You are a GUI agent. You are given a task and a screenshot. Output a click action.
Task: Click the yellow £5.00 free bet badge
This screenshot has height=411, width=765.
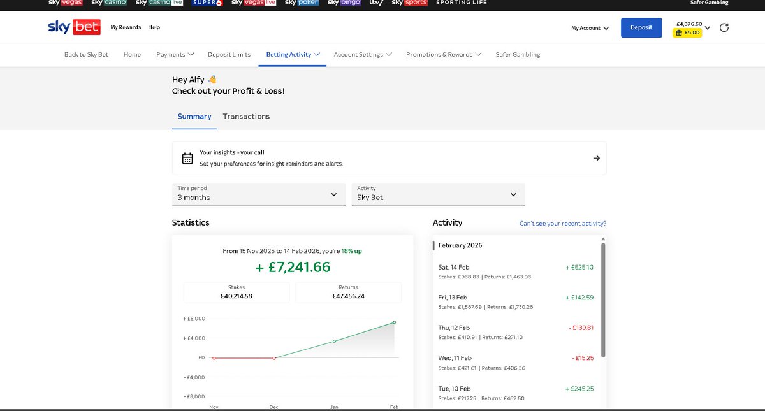point(687,32)
